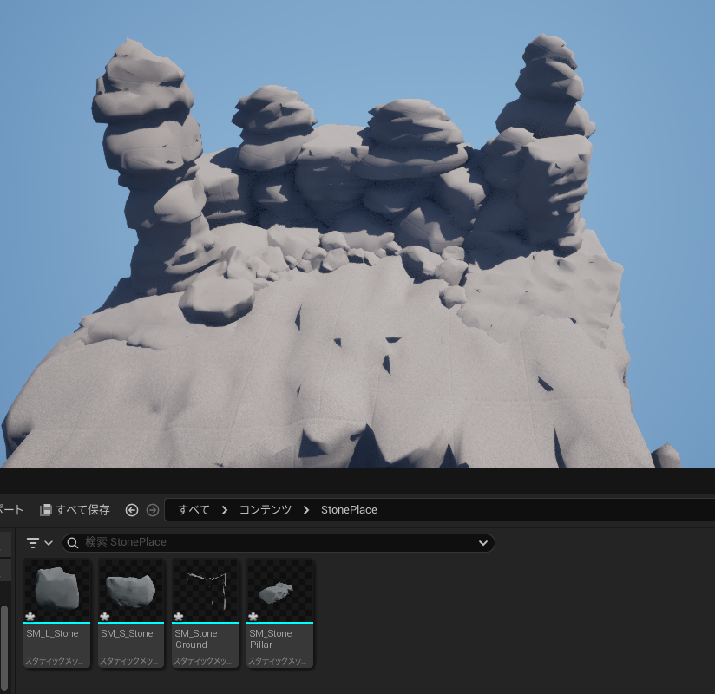The image size is (715, 694).
Task: Click the magnifying glass search icon
Action: coord(71,542)
